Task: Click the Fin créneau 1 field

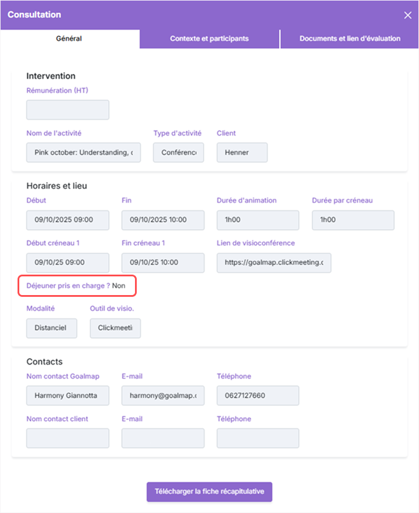Action: pos(163,263)
